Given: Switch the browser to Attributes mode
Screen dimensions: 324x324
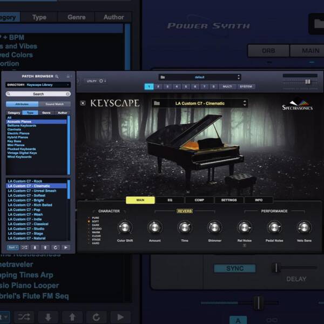Looking at the screenshot, I should (22, 104).
